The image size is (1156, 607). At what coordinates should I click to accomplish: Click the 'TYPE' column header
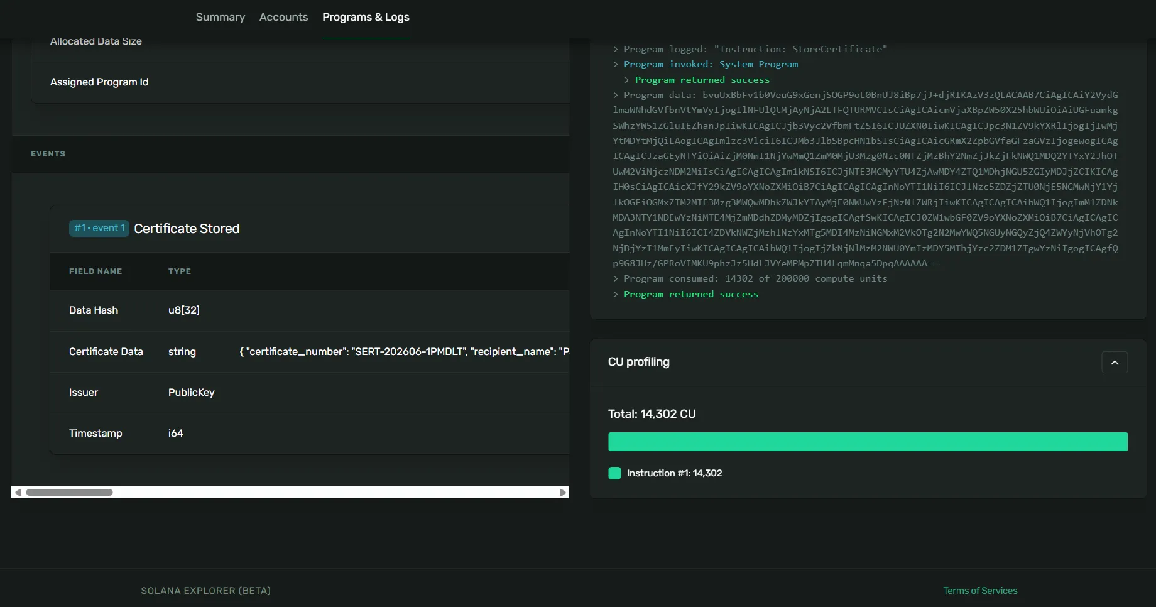tap(180, 271)
